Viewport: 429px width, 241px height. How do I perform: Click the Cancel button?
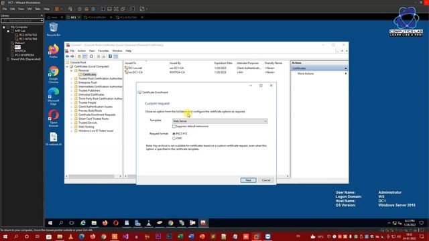[x=266, y=180]
